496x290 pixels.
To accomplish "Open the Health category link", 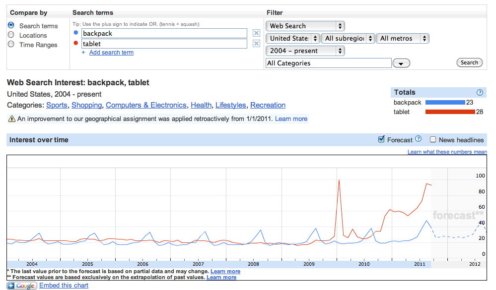I will coord(201,105).
